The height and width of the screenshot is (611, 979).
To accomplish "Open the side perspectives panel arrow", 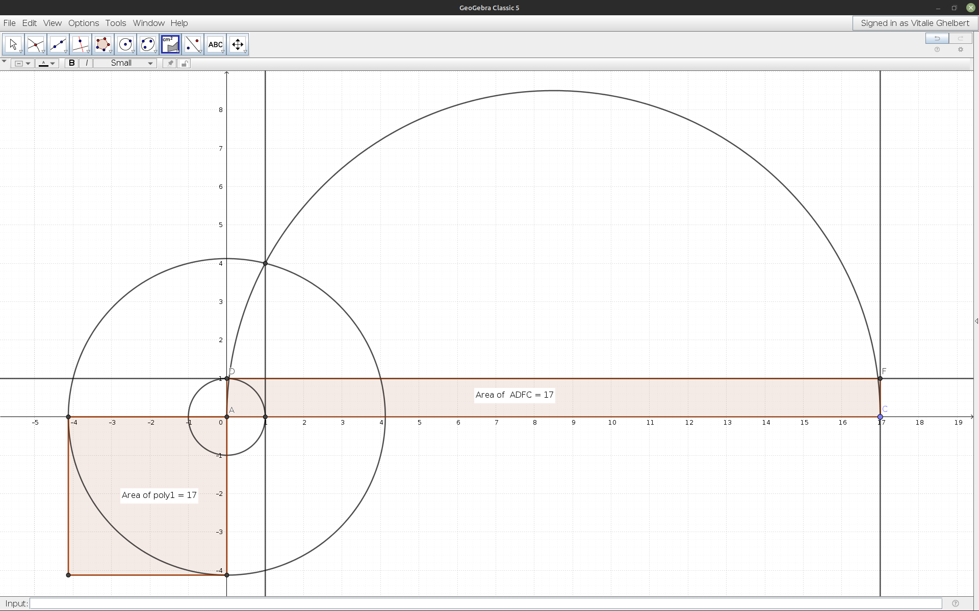I will click(x=976, y=321).
